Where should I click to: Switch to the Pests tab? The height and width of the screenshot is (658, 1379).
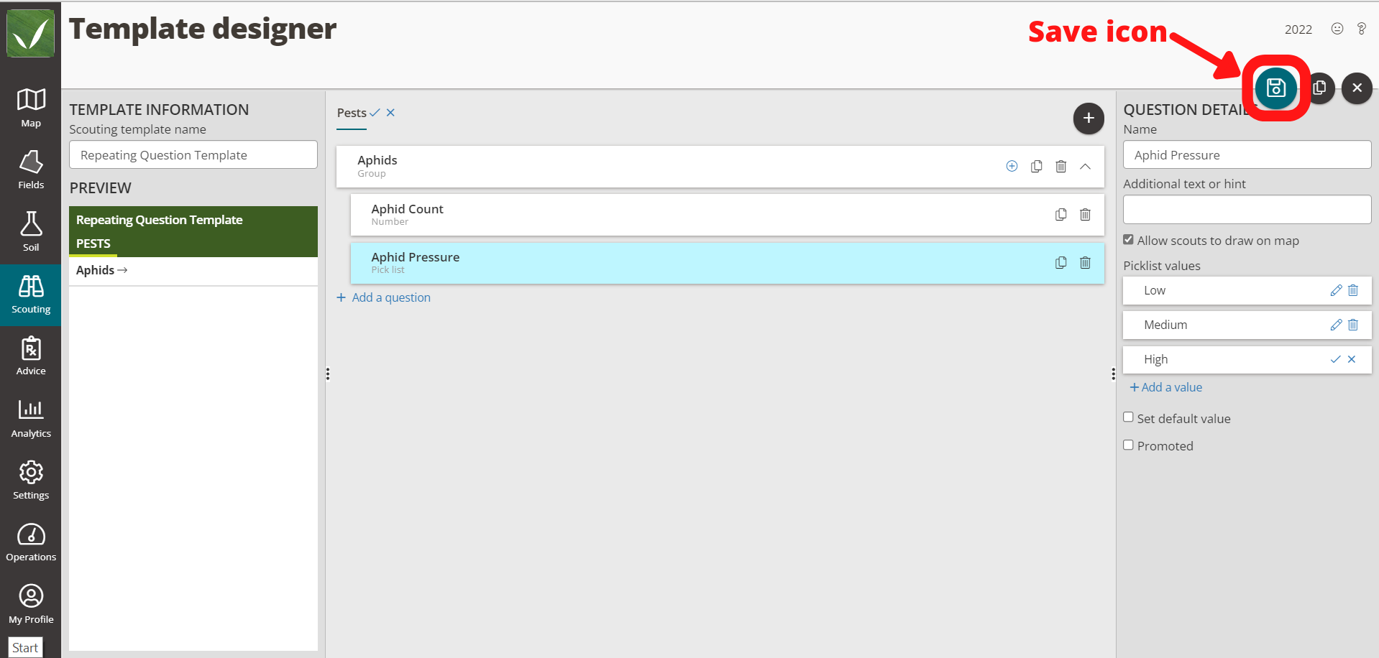point(352,113)
